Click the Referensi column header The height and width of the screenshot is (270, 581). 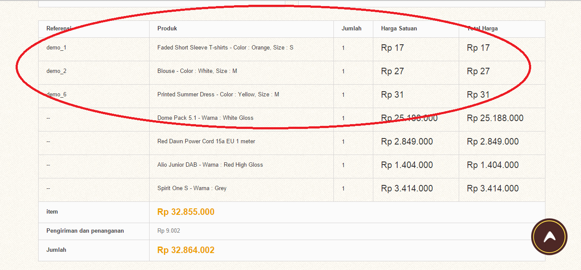(x=59, y=29)
